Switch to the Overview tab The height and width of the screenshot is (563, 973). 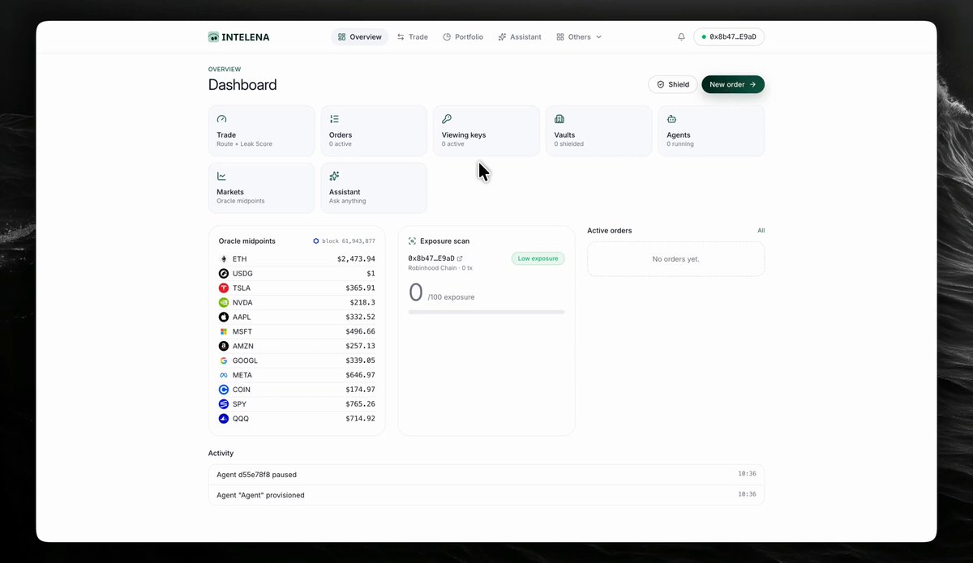[x=360, y=37]
